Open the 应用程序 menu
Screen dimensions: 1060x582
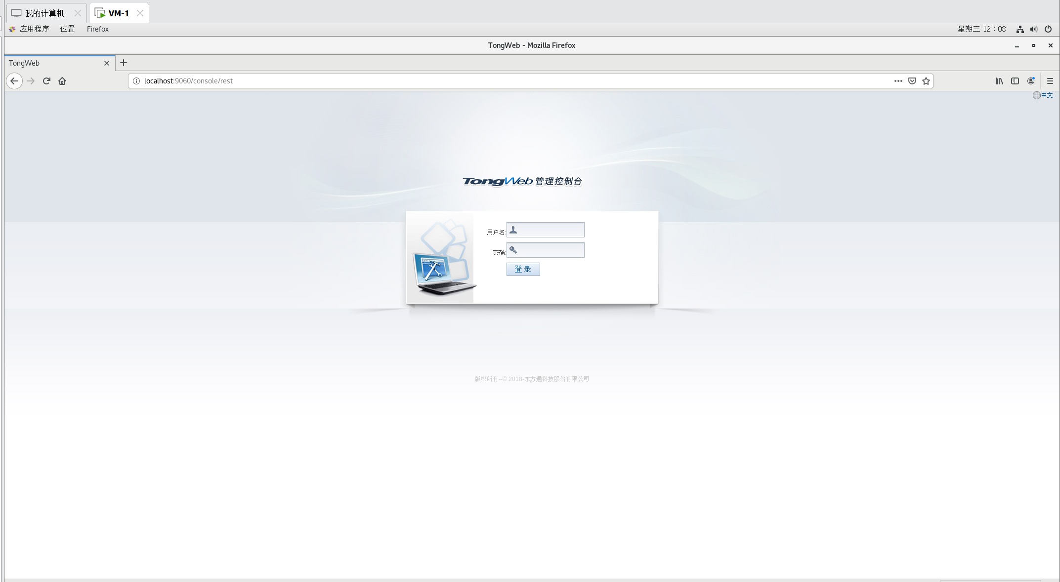point(34,29)
